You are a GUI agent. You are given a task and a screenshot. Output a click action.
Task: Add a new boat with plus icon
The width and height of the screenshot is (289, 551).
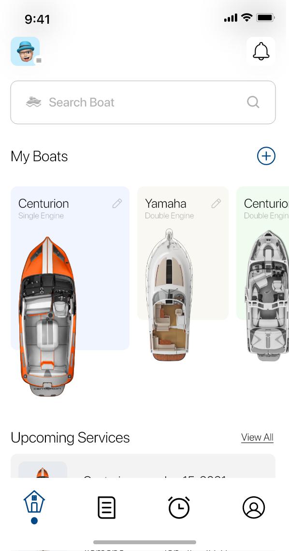(266, 156)
